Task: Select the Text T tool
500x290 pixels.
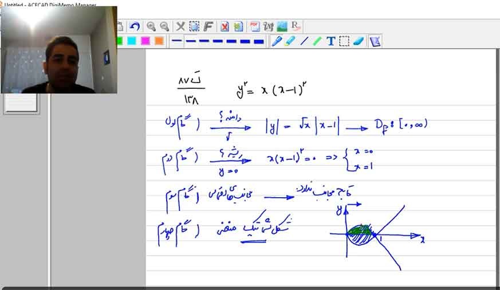Action: pos(330,41)
